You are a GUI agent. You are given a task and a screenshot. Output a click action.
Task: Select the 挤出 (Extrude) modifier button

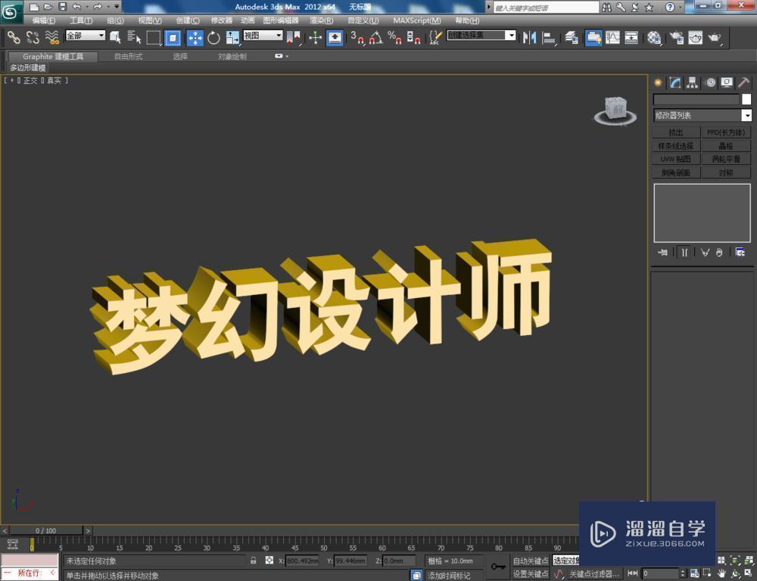676,132
